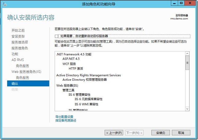The height and width of the screenshot is (140, 198).
Task: Select the 服务器选择 step
Action: pyautogui.click(x=20, y=42)
